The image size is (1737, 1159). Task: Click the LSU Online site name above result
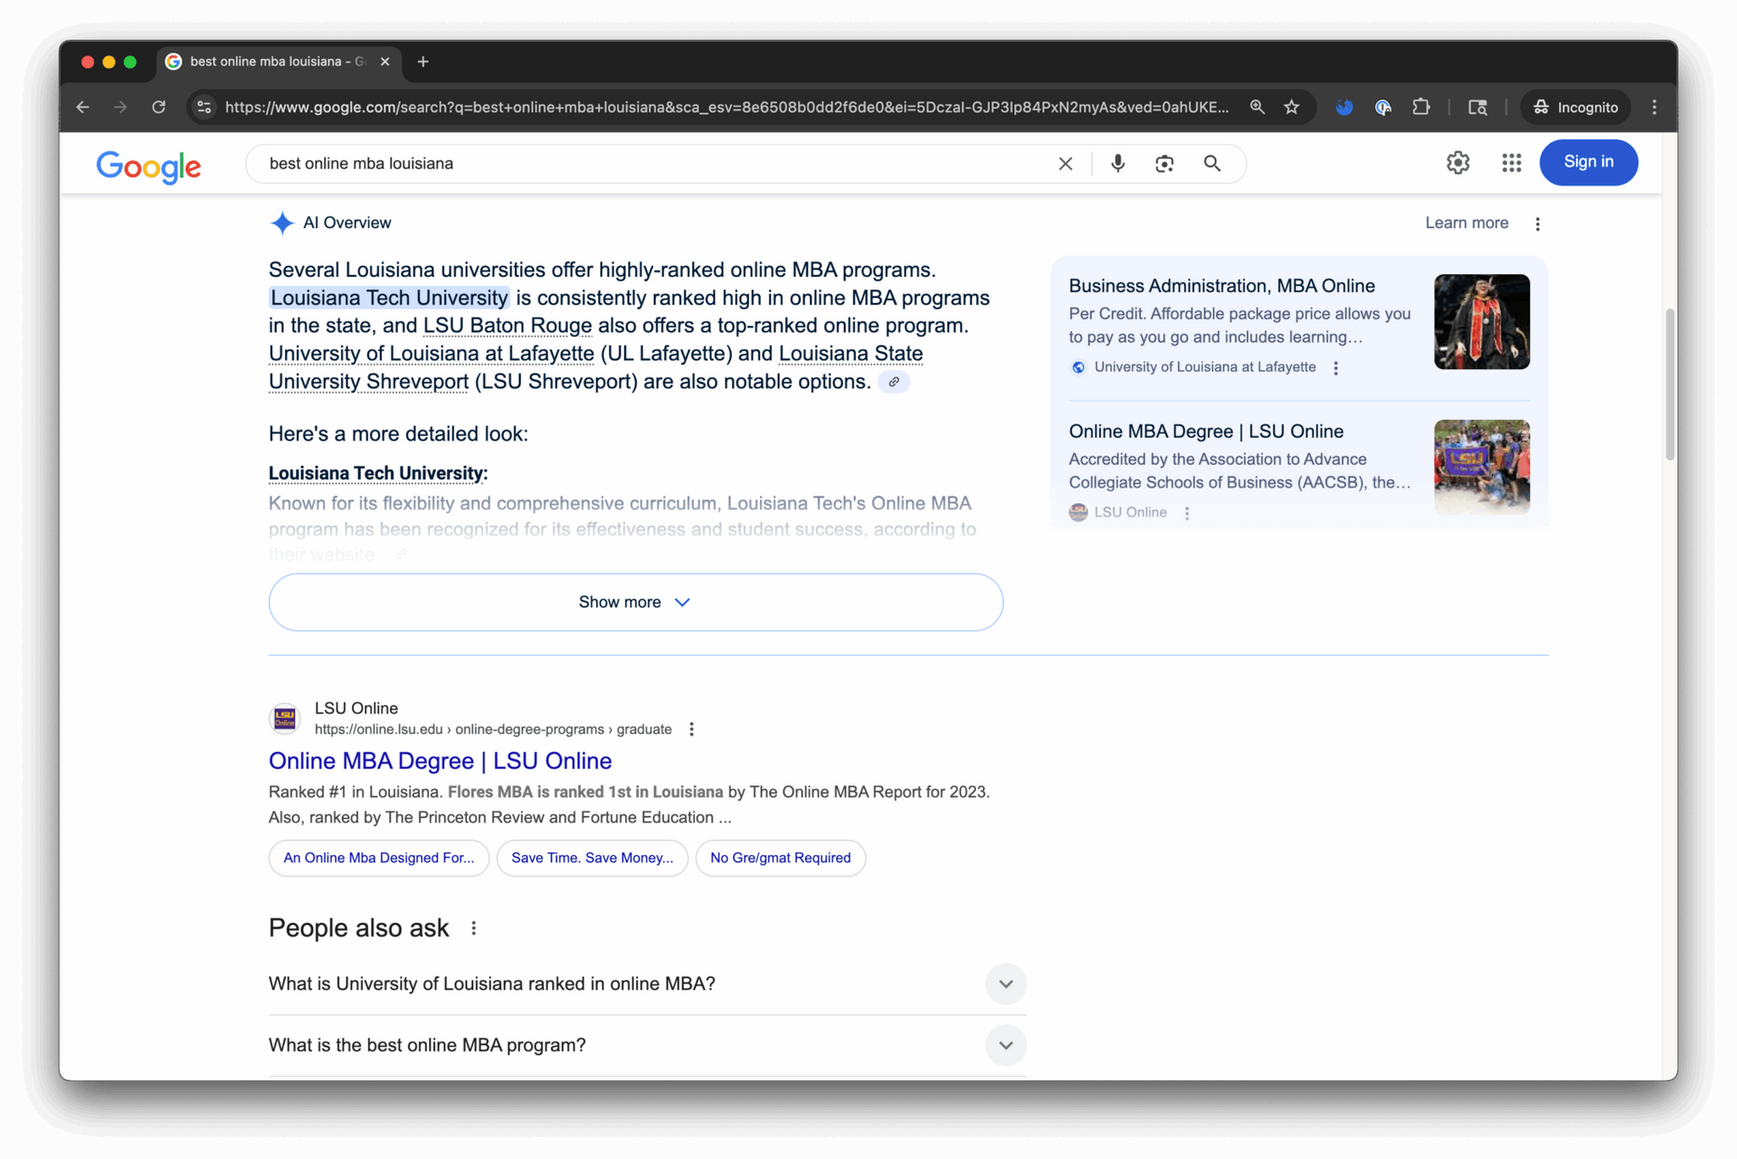click(x=356, y=708)
